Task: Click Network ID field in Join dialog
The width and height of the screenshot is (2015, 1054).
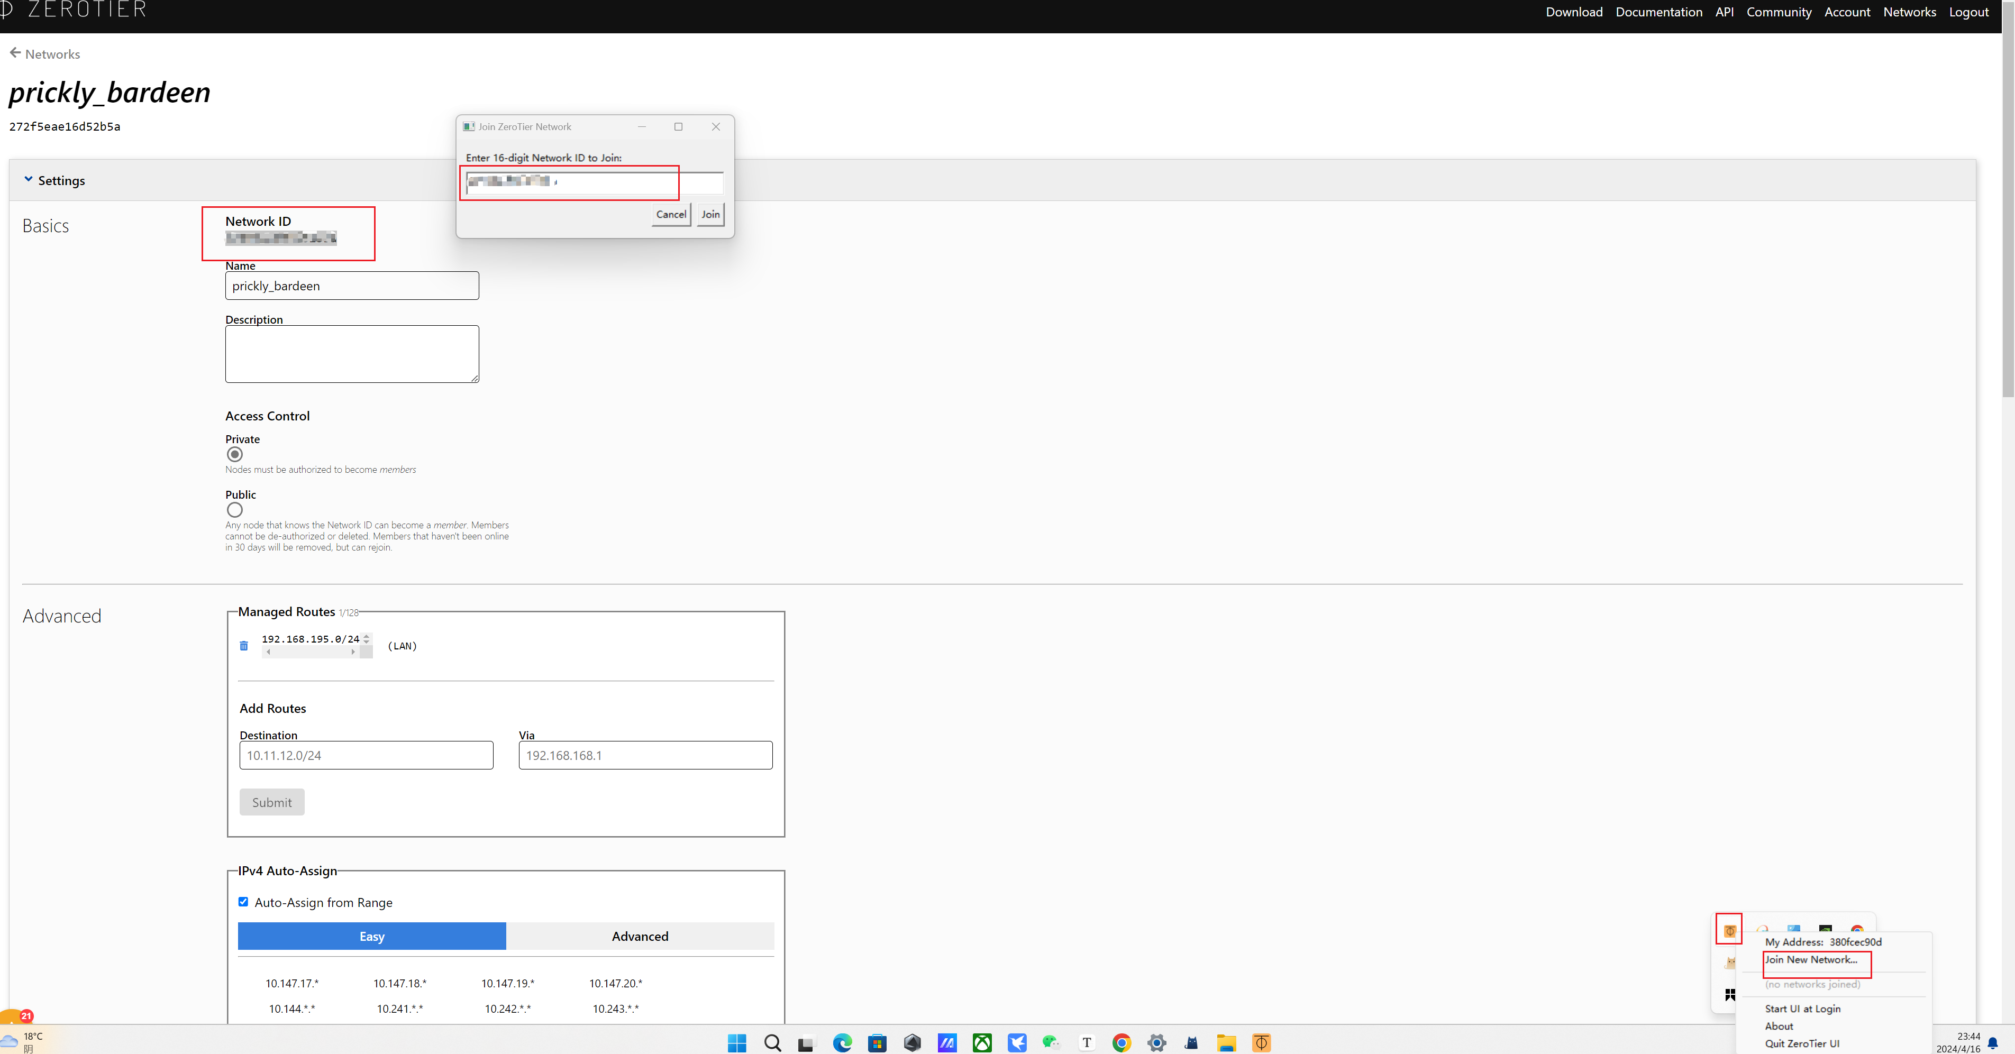Action: coord(595,182)
